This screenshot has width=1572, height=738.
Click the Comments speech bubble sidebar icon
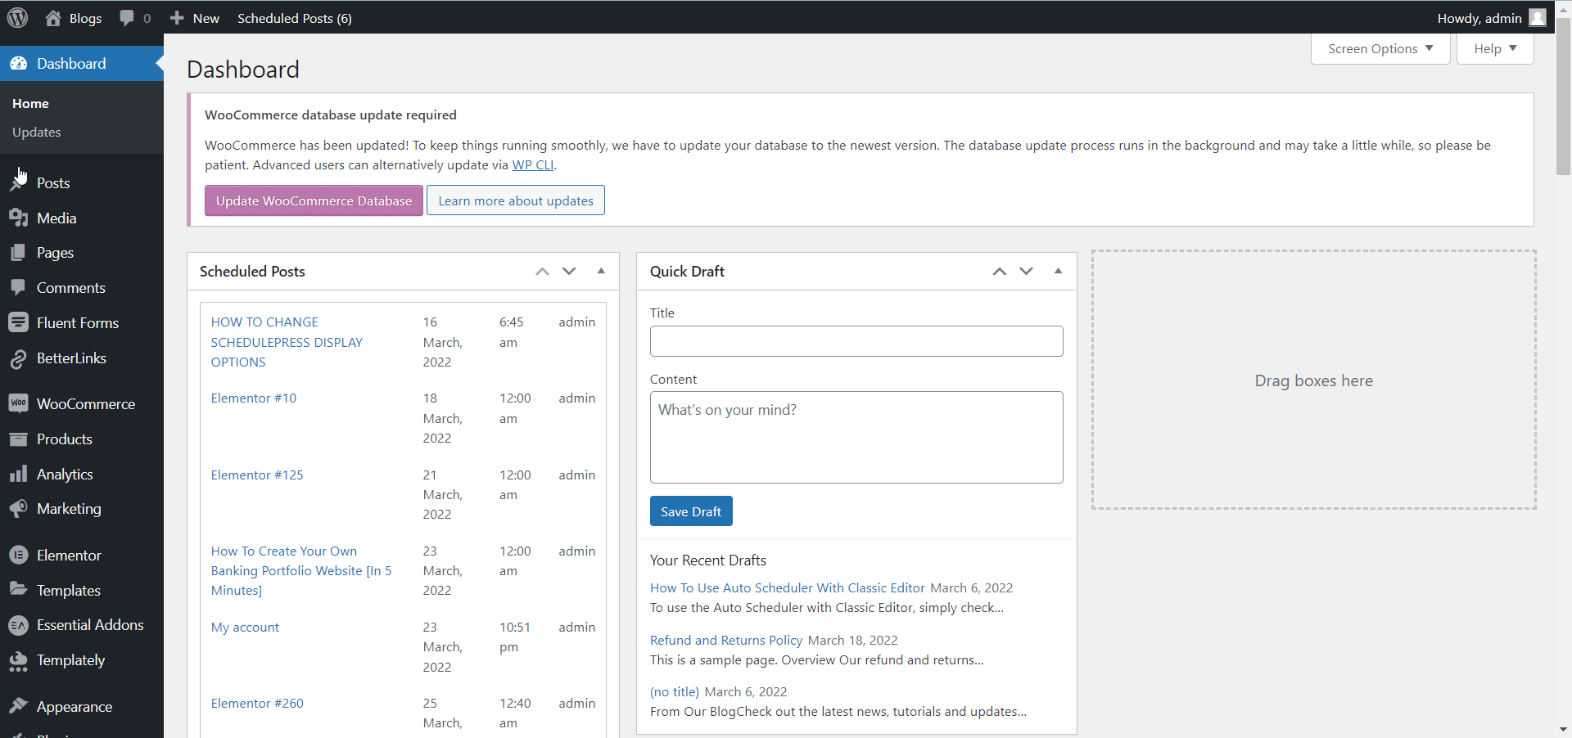pos(19,287)
